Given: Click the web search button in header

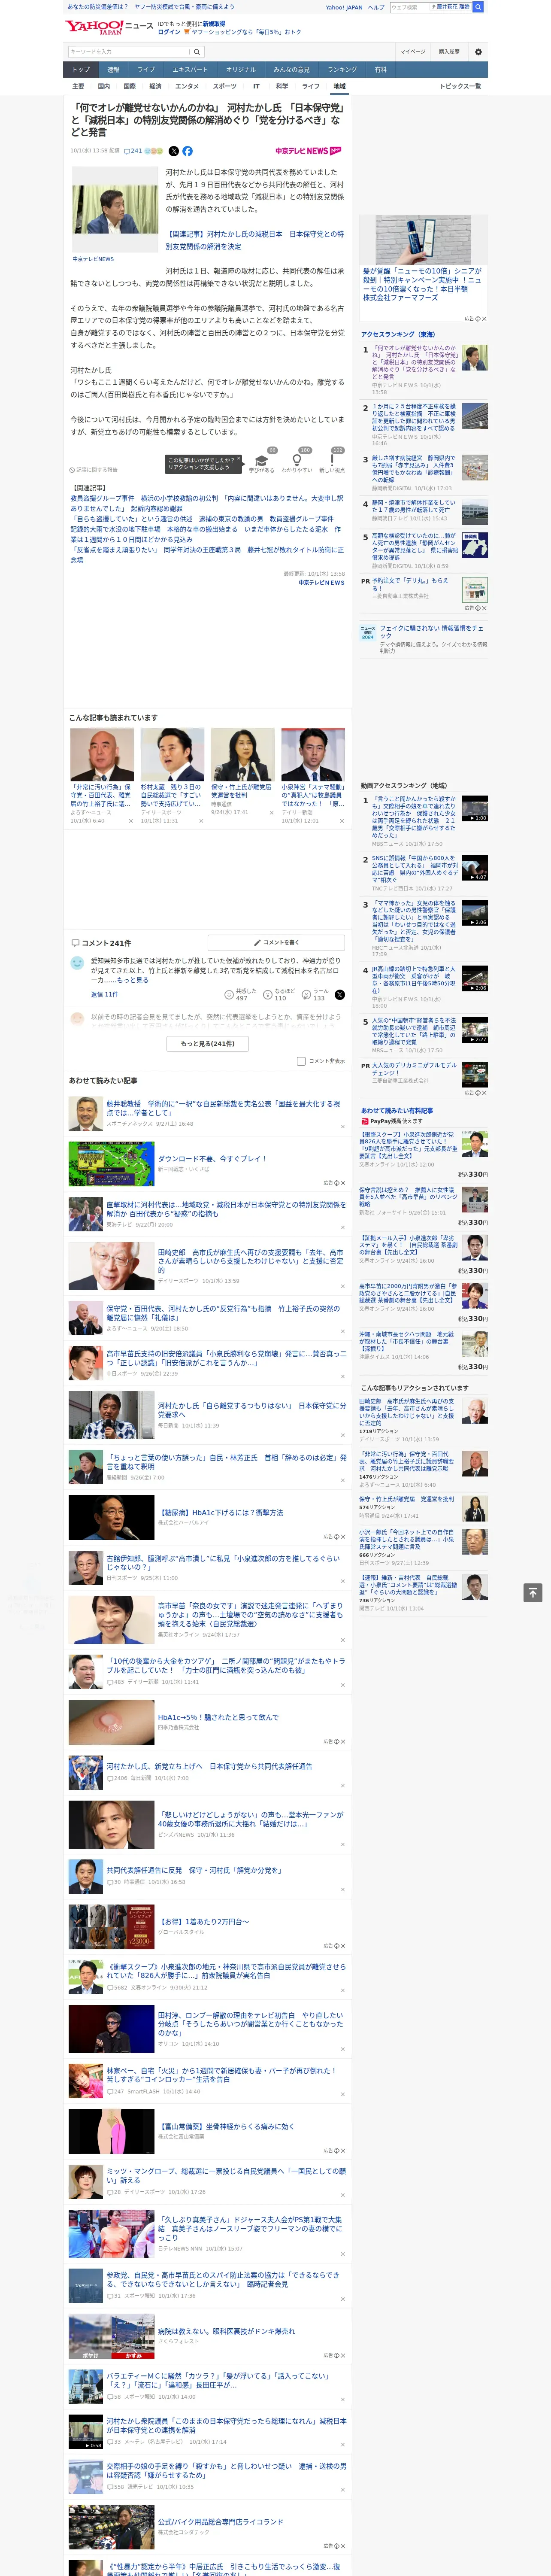Looking at the screenshot, I should tap(478, 7).
